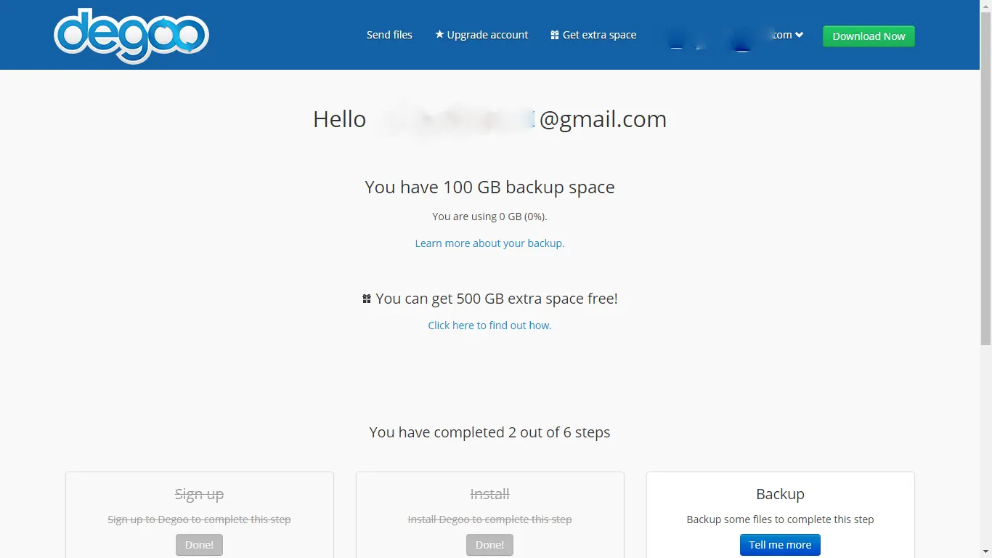Select 'Backup some files to complete this step'
This screenshot has height=558, width=992.
[x=780, y=519]
